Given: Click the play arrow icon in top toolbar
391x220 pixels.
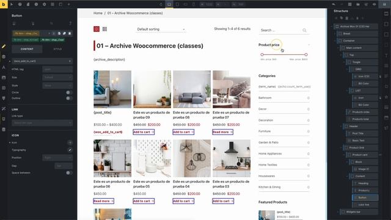Looking at the screenshot, I should [12, 4].
